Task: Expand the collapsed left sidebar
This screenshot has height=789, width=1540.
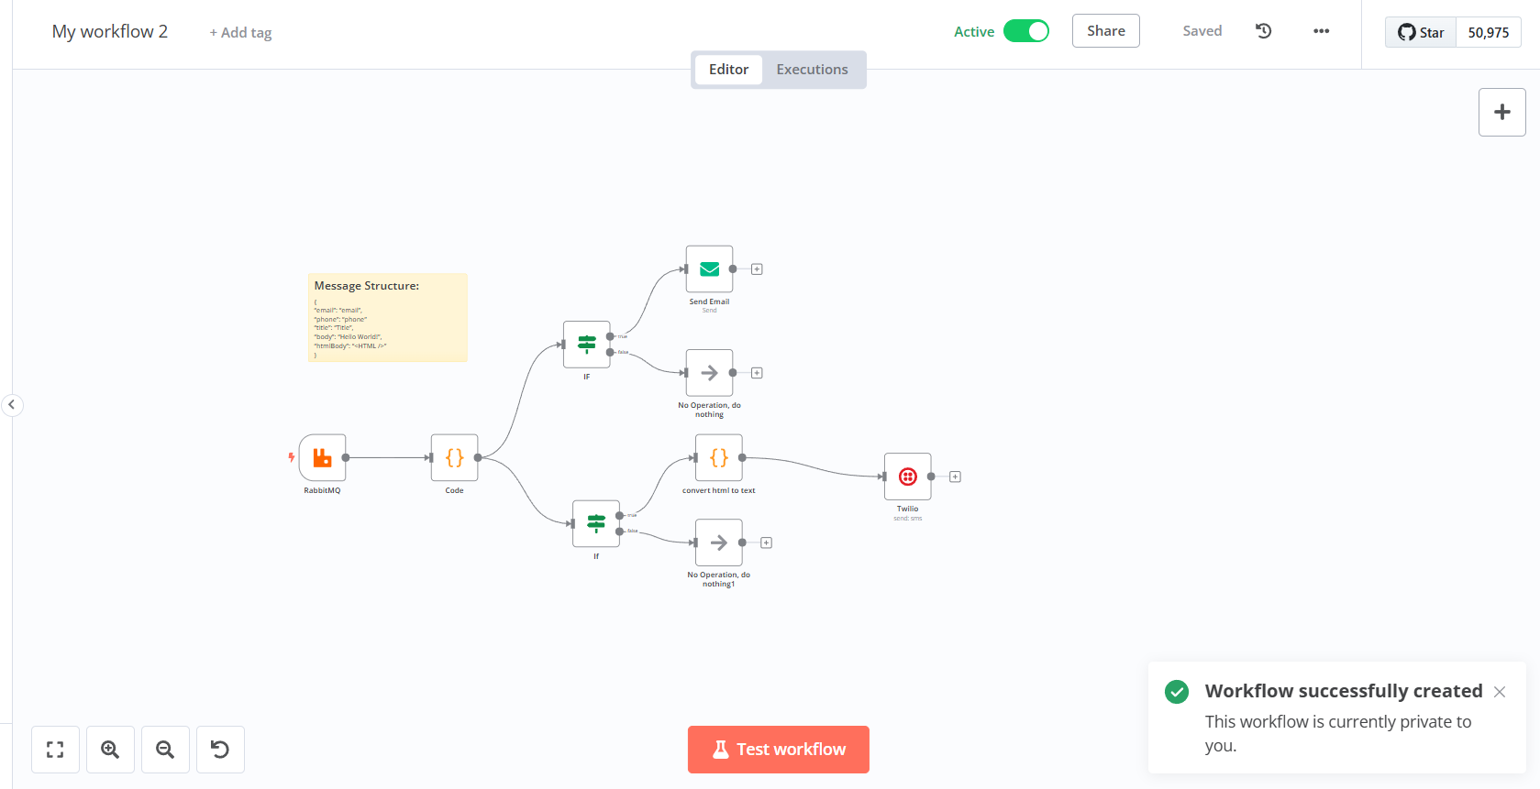Action: (x=12, y=405)
